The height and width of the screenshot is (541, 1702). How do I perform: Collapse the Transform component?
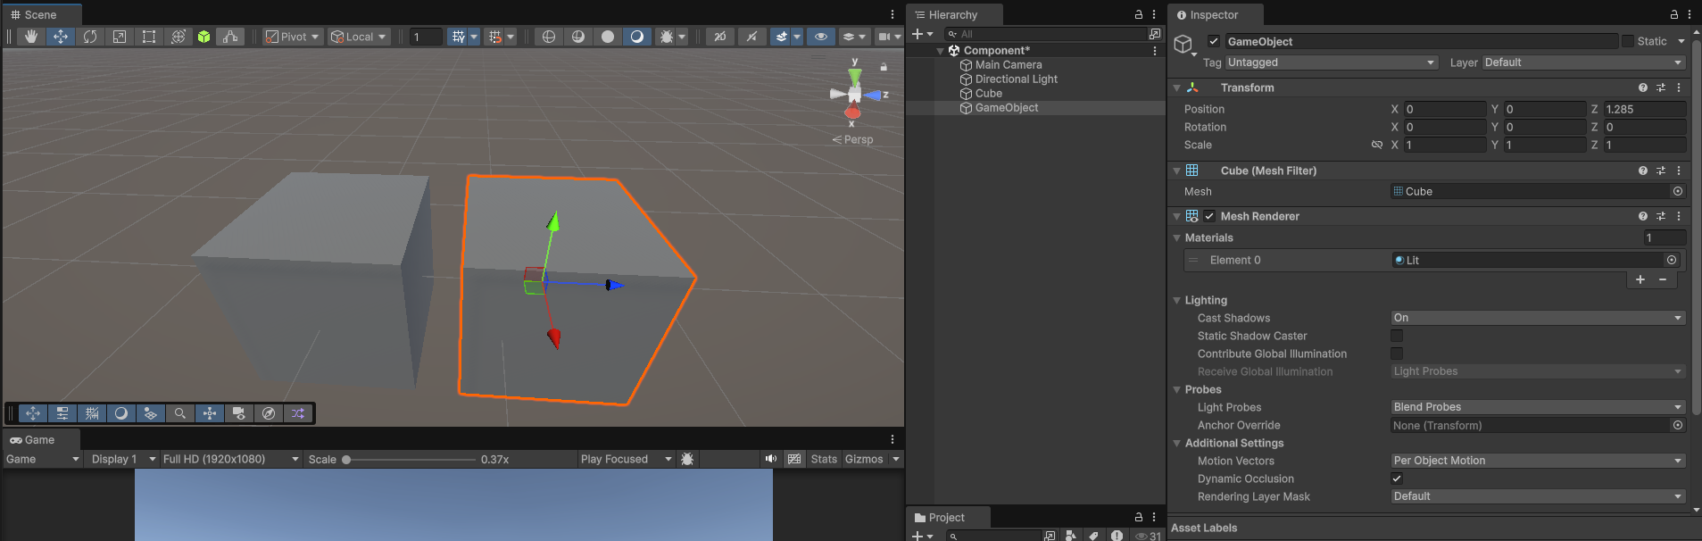click(x=1177, y=87)
